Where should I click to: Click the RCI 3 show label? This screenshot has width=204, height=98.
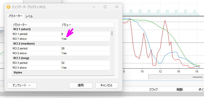tap(19, 68)
